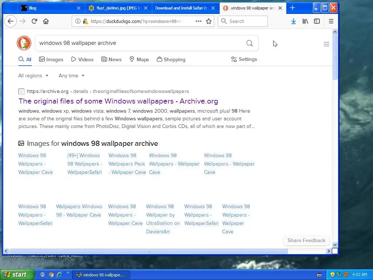Viewport: 373px width, 280px height.
Task: Open the Downloads arrow in toolbar
Action: click(294, 21)
